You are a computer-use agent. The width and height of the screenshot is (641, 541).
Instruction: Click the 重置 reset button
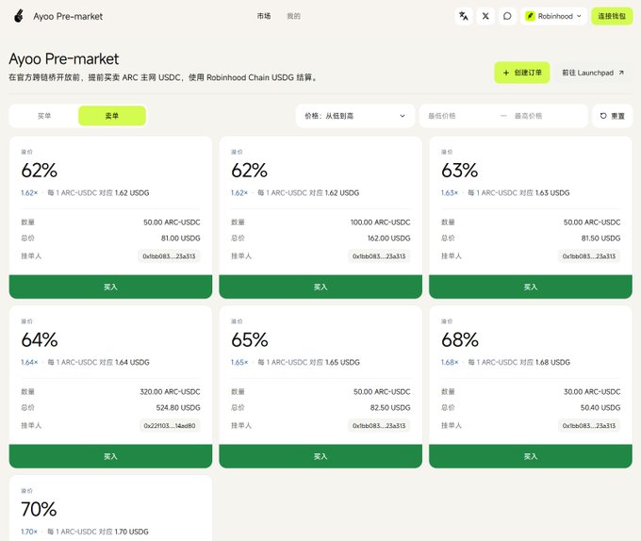[612, 116]
